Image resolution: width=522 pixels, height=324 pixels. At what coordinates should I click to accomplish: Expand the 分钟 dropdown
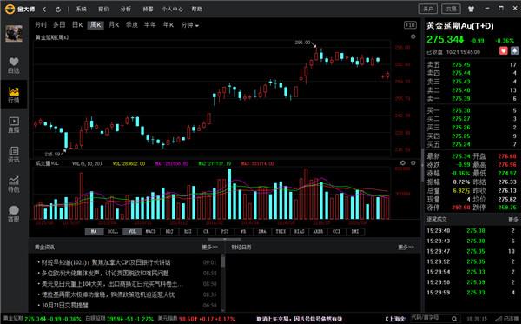point(189,25)
